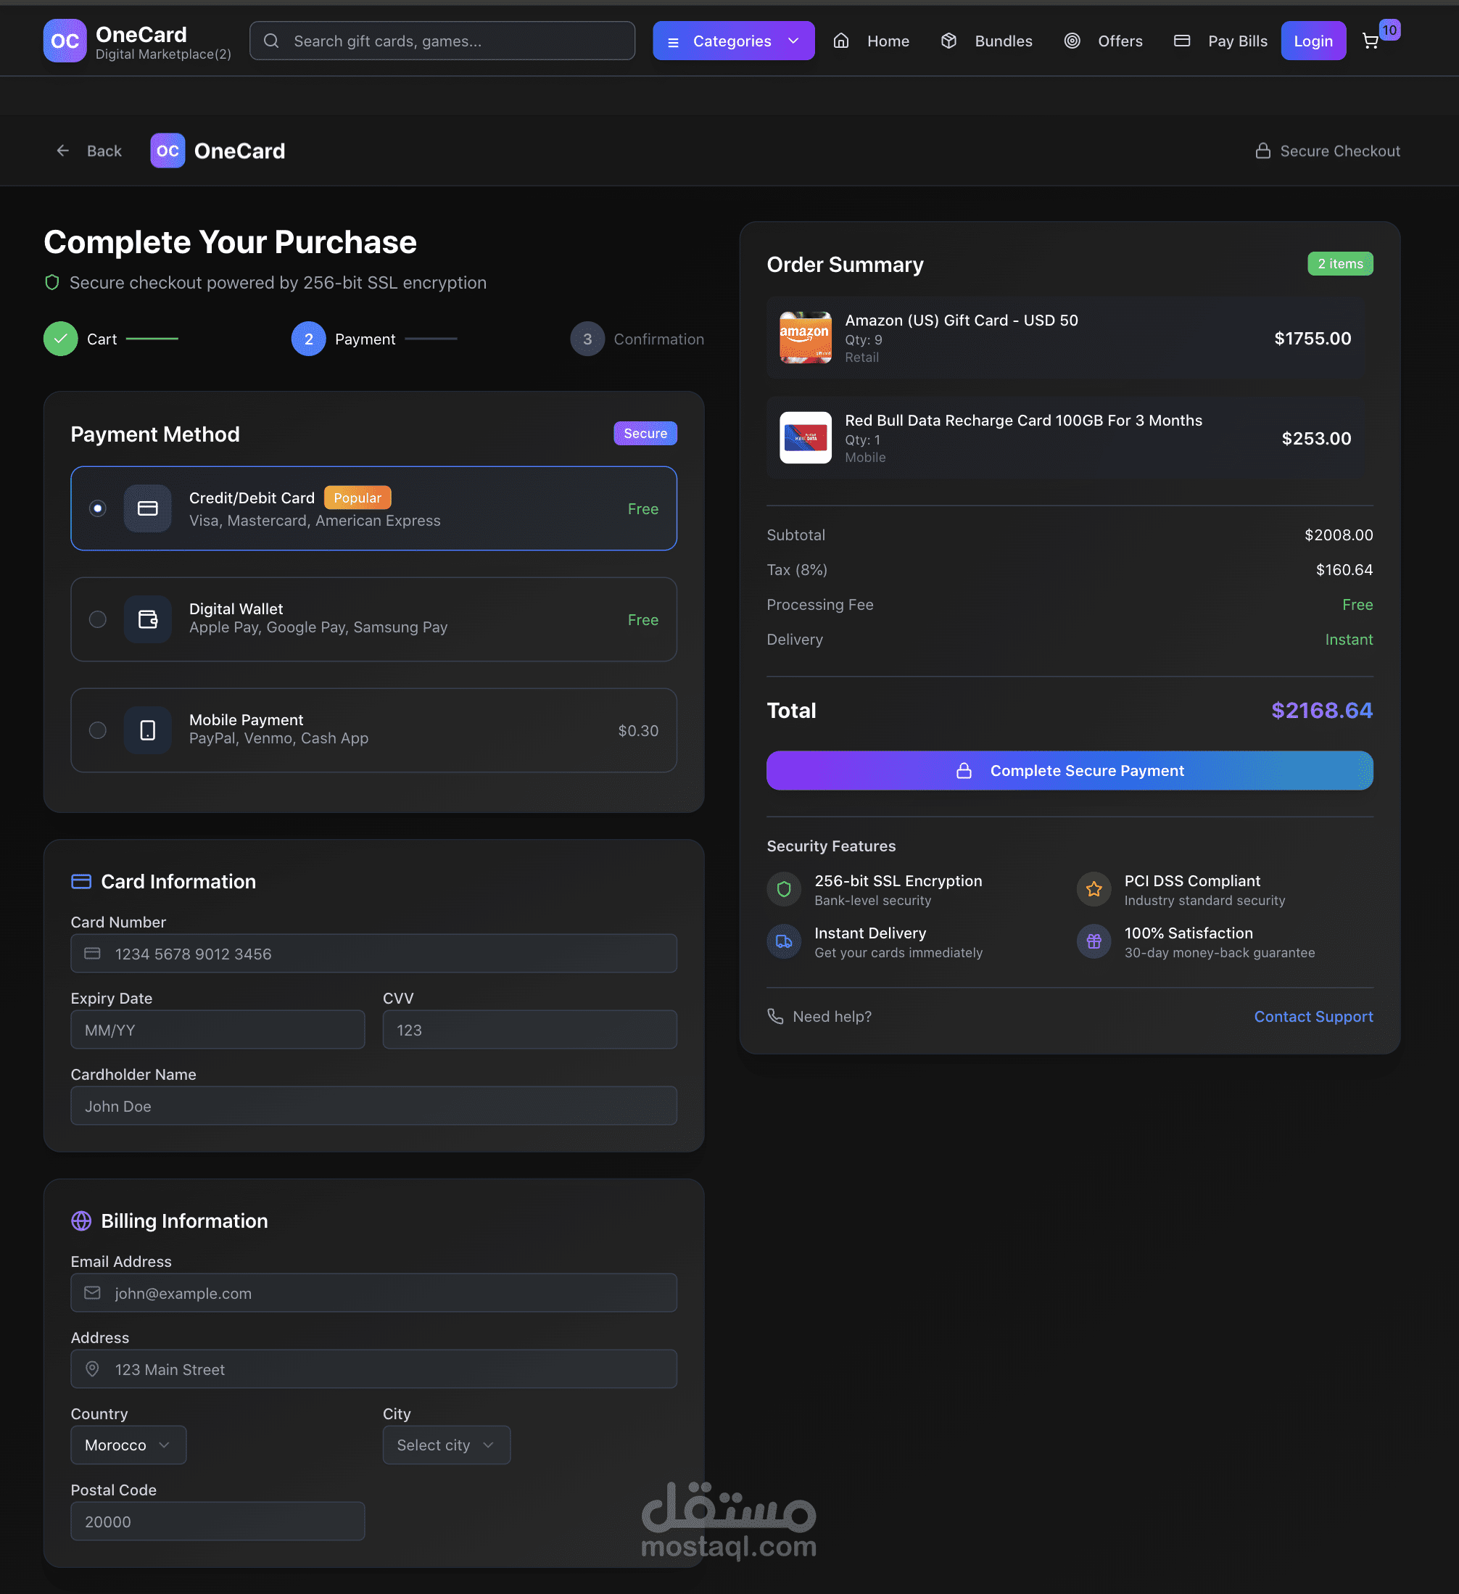1459x1594 pixels.
Task: Click the search magnifier icon
Action: (x=271, y=41)
